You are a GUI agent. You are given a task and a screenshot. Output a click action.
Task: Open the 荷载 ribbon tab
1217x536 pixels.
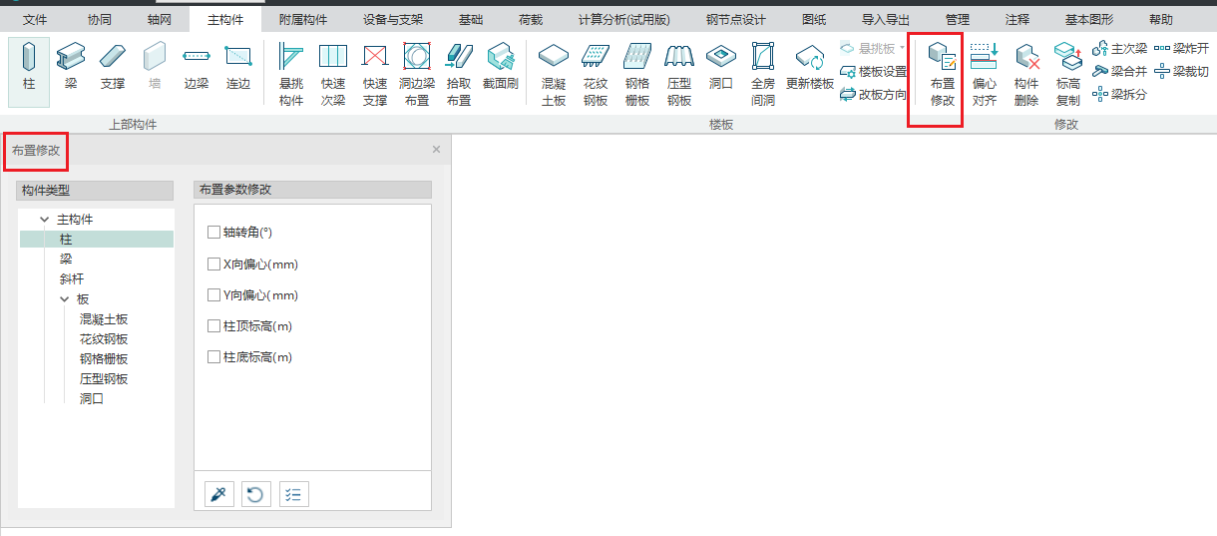coord(531,20)
